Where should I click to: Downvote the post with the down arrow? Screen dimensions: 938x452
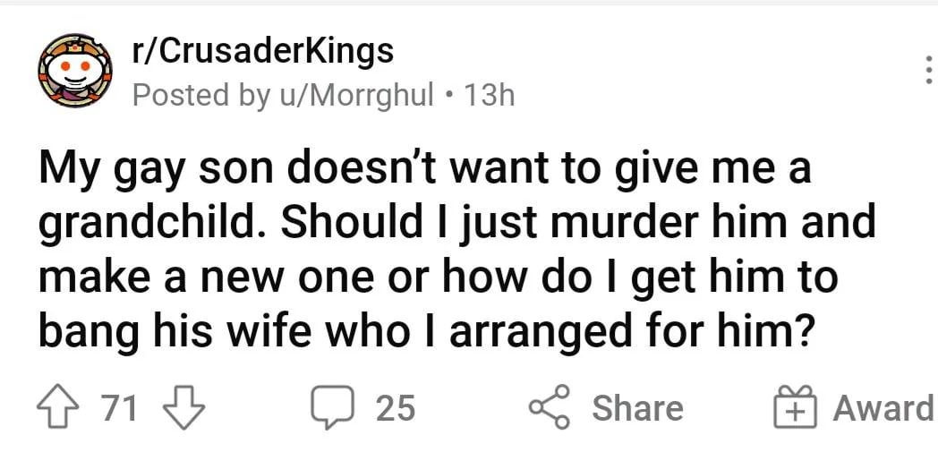click(x=184, y=407)
